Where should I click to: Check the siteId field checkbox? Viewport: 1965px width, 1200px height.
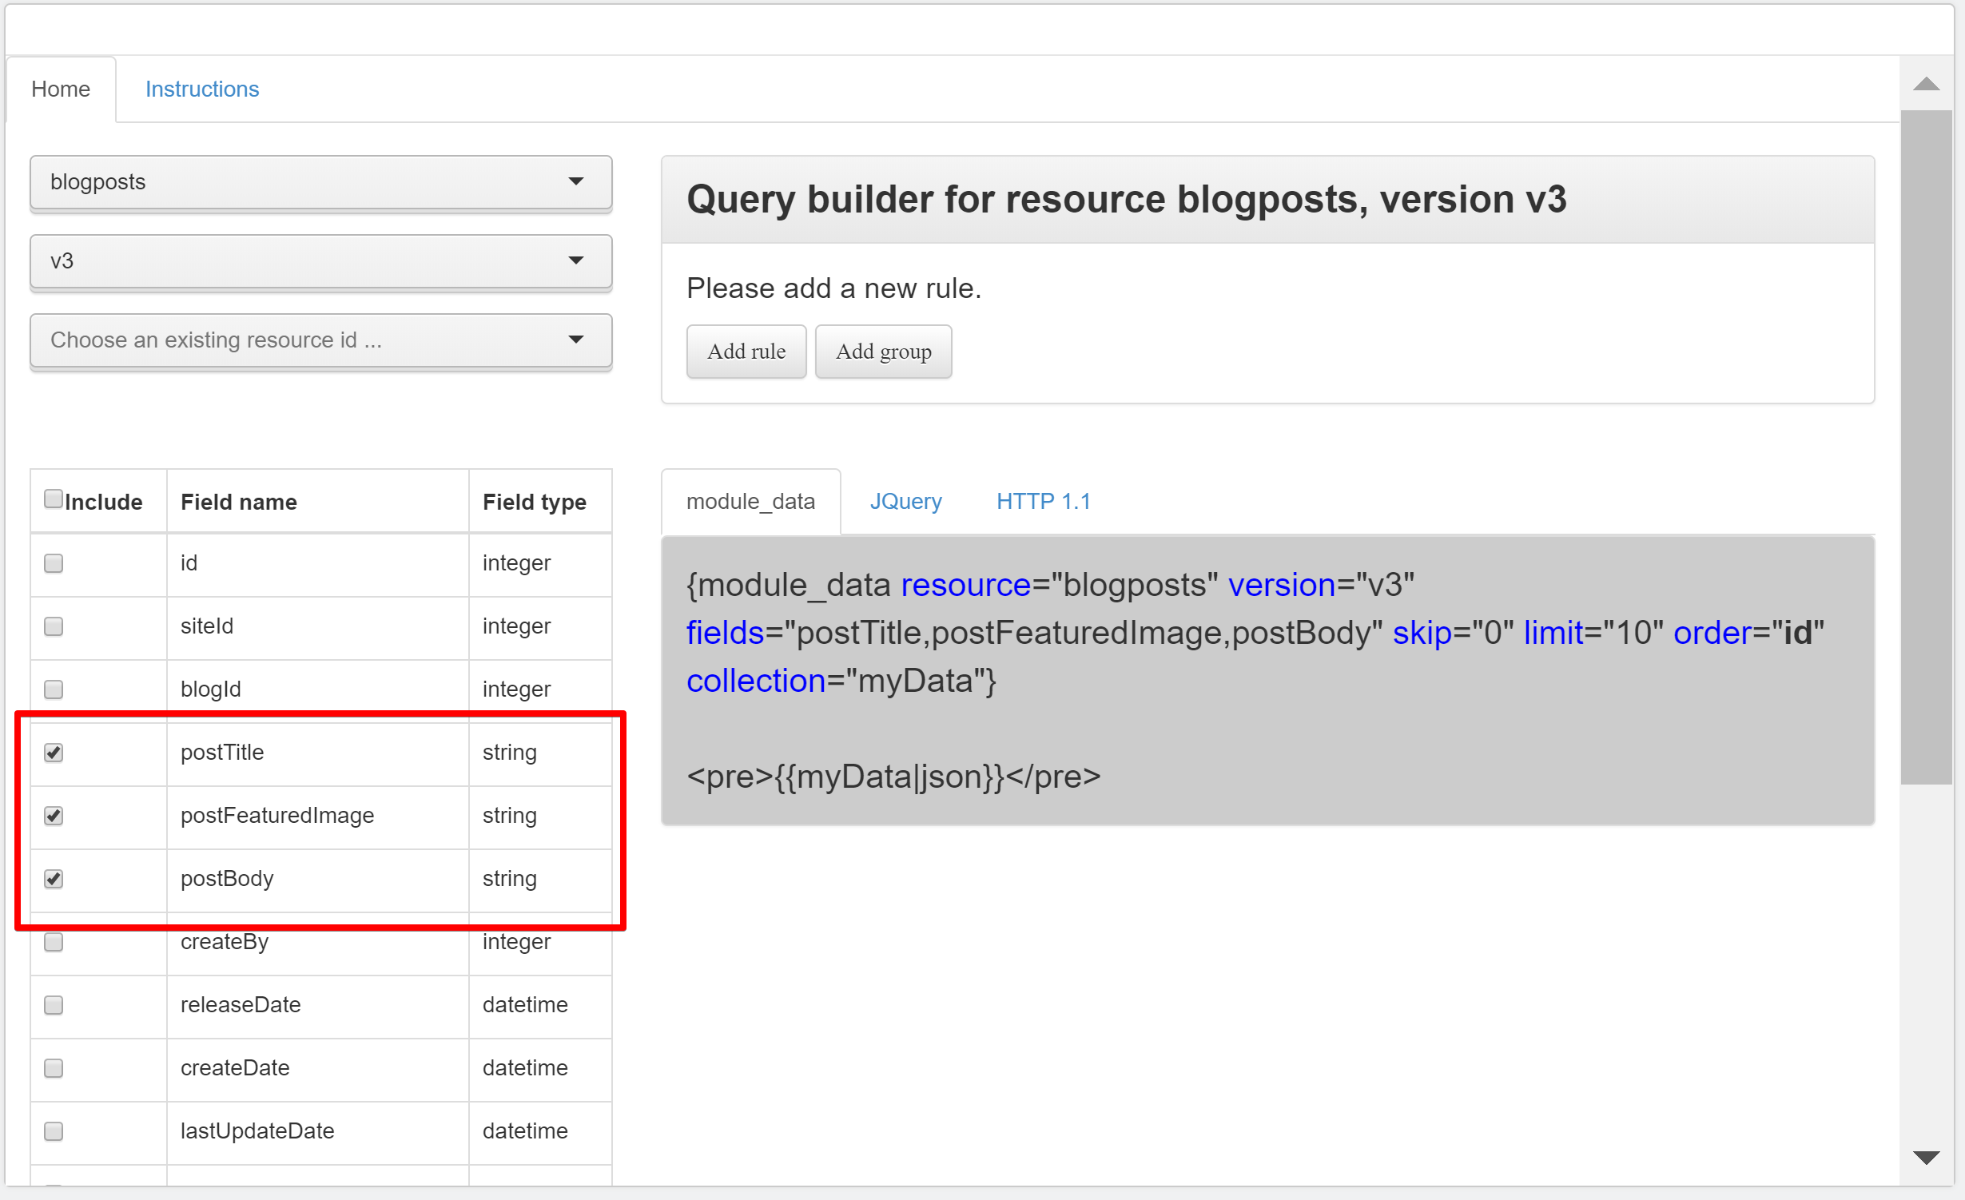tap(54, 626)
